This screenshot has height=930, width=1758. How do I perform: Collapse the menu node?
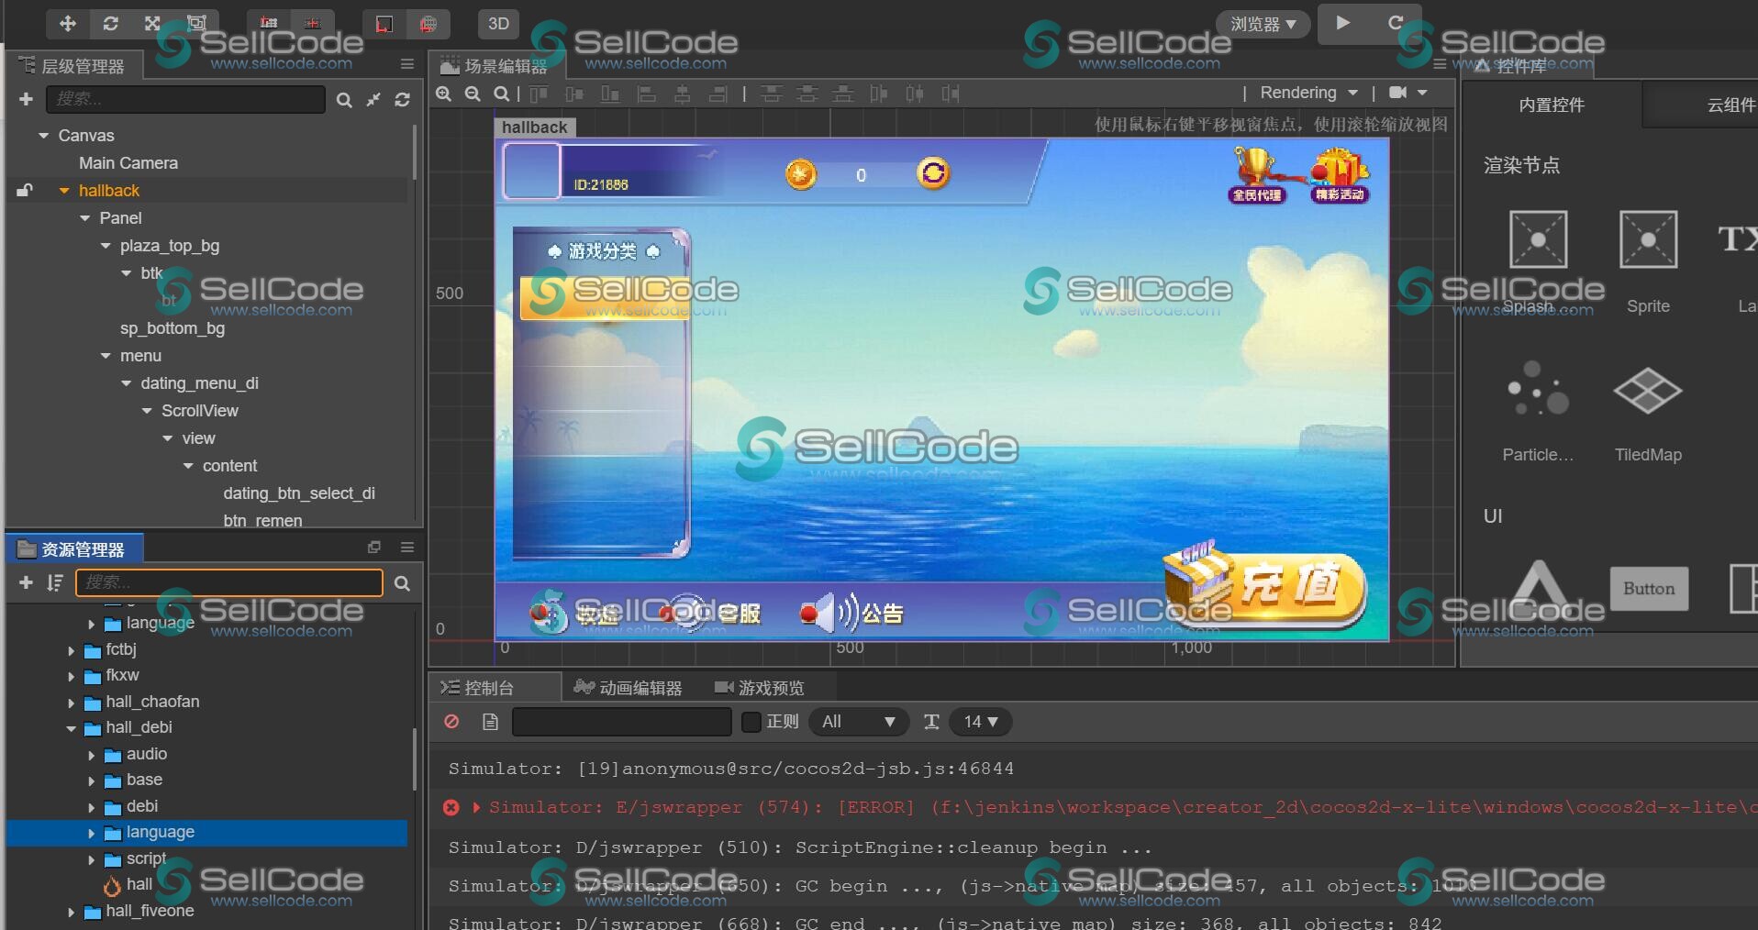click(x=106, y=356)
